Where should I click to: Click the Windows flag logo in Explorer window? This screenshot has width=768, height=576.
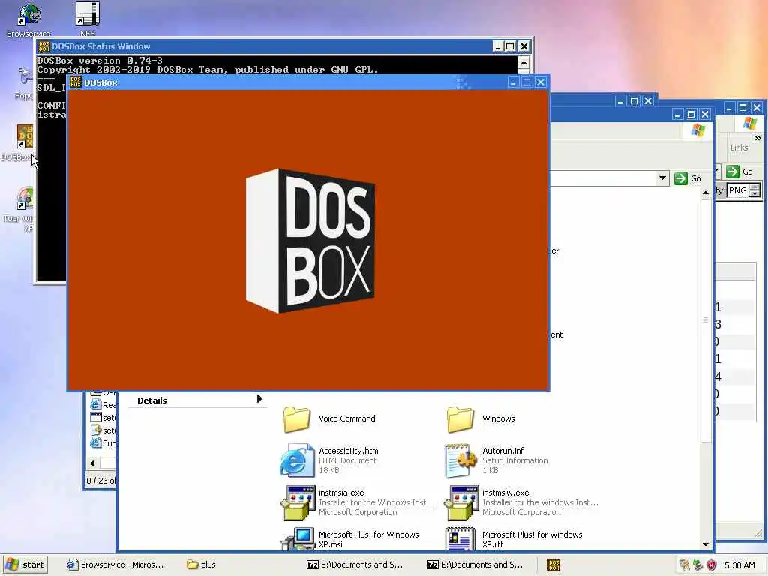pyautogui.click(x=698, y=130)
